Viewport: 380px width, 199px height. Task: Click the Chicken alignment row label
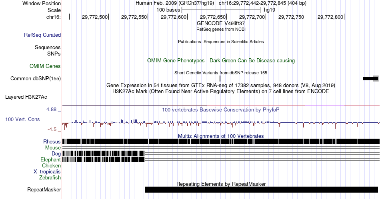coord(51,165)
